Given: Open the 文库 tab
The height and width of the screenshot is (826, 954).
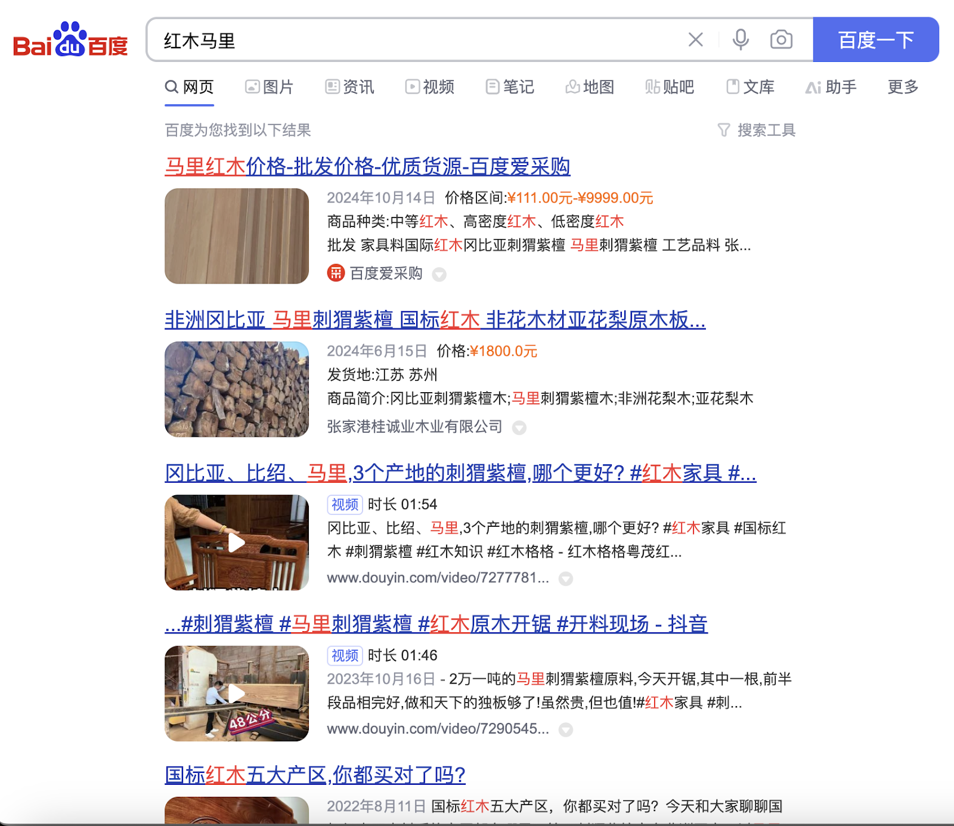Looking at the screenshot, I should click(750, 87).
